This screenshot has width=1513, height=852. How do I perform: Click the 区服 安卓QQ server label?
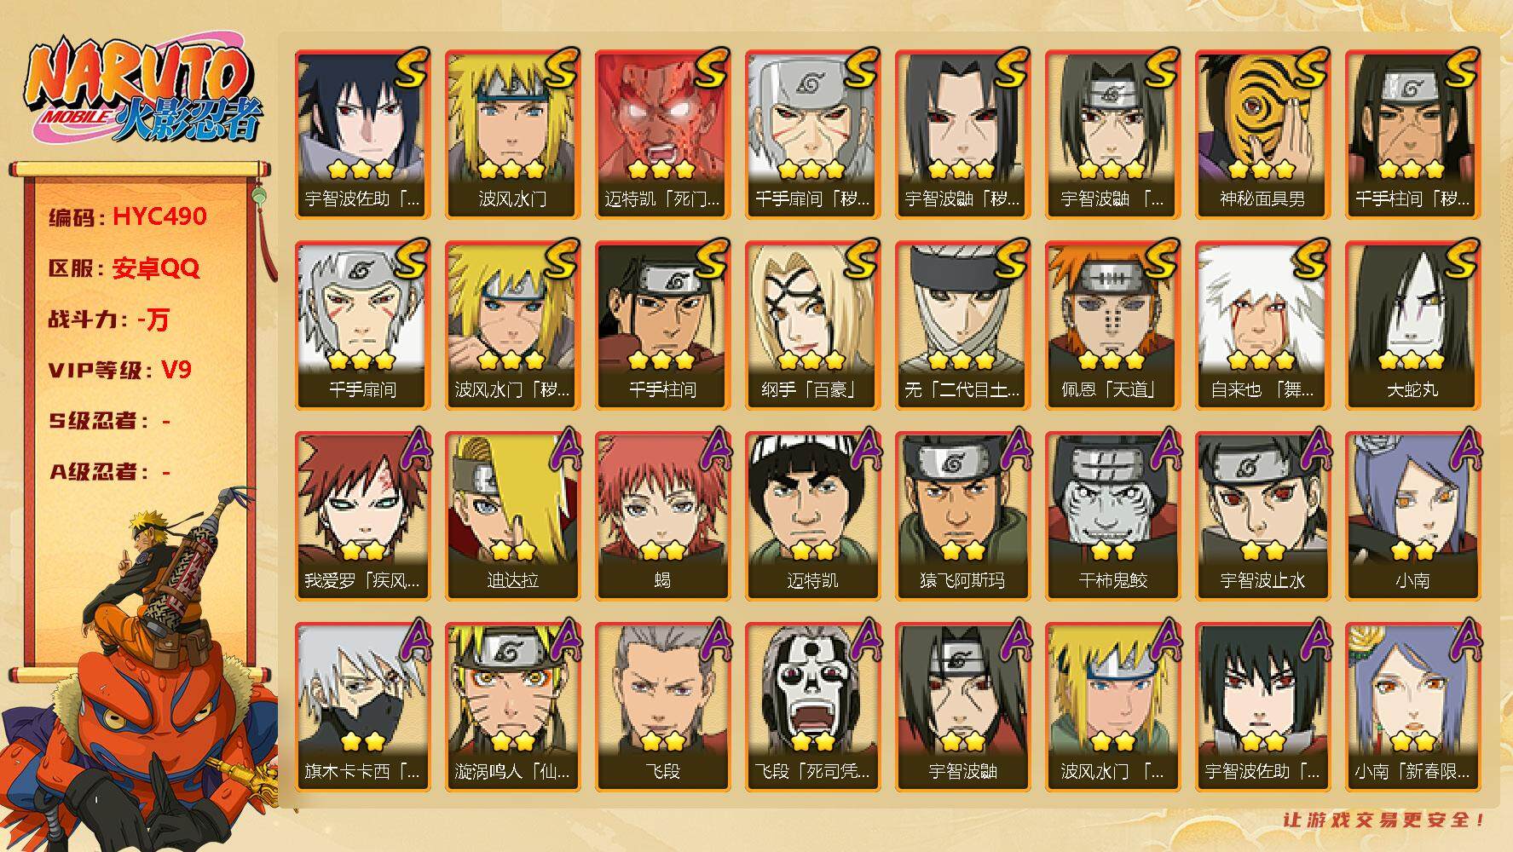124,268
